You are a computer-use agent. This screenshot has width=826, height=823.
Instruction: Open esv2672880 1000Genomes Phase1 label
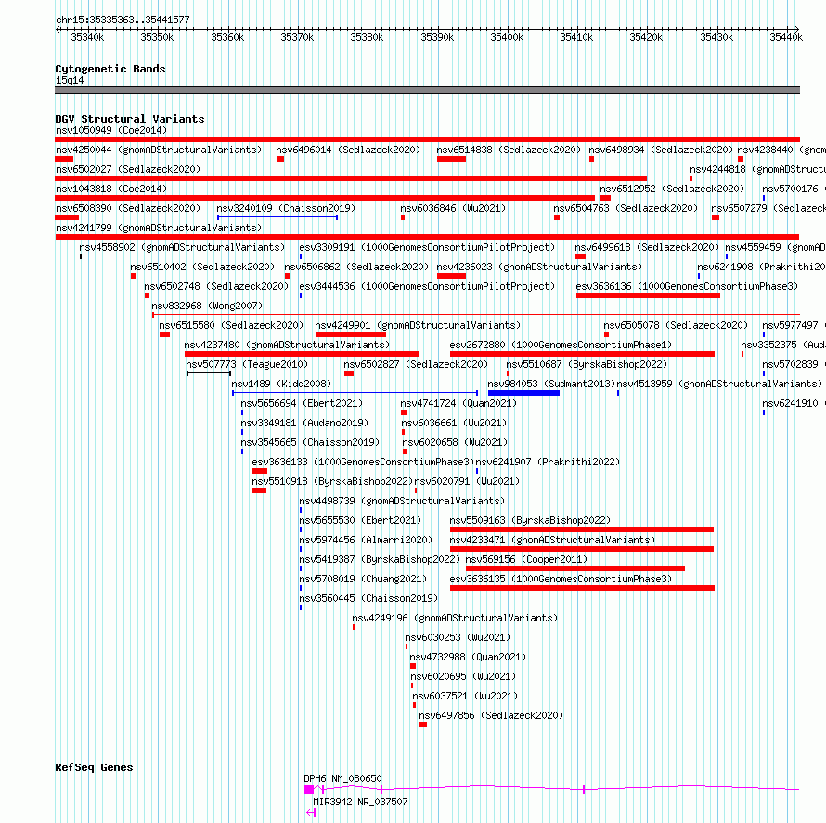(x=561, y=345)
